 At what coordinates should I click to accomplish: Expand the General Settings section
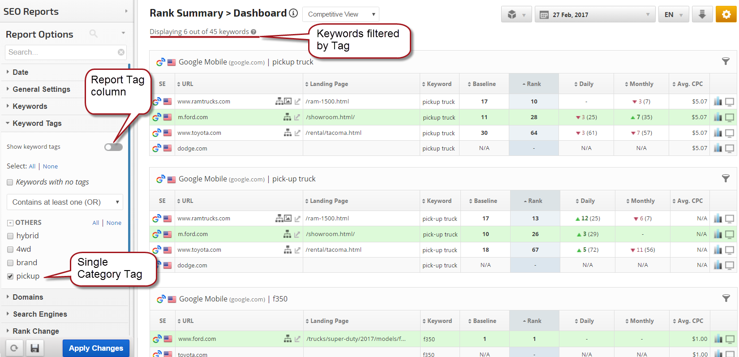coord(41,89)
